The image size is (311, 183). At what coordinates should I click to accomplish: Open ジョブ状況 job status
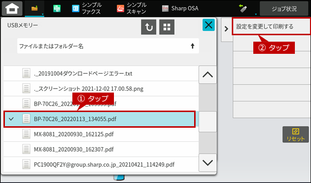coord(284,8)
